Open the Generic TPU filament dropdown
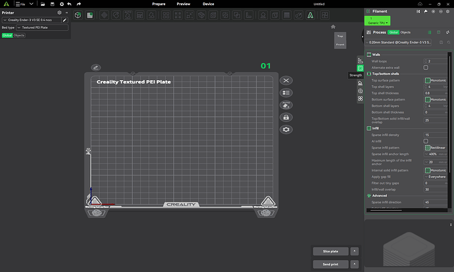The height and width of the screenshot is (272, 454). pos(378,21)
